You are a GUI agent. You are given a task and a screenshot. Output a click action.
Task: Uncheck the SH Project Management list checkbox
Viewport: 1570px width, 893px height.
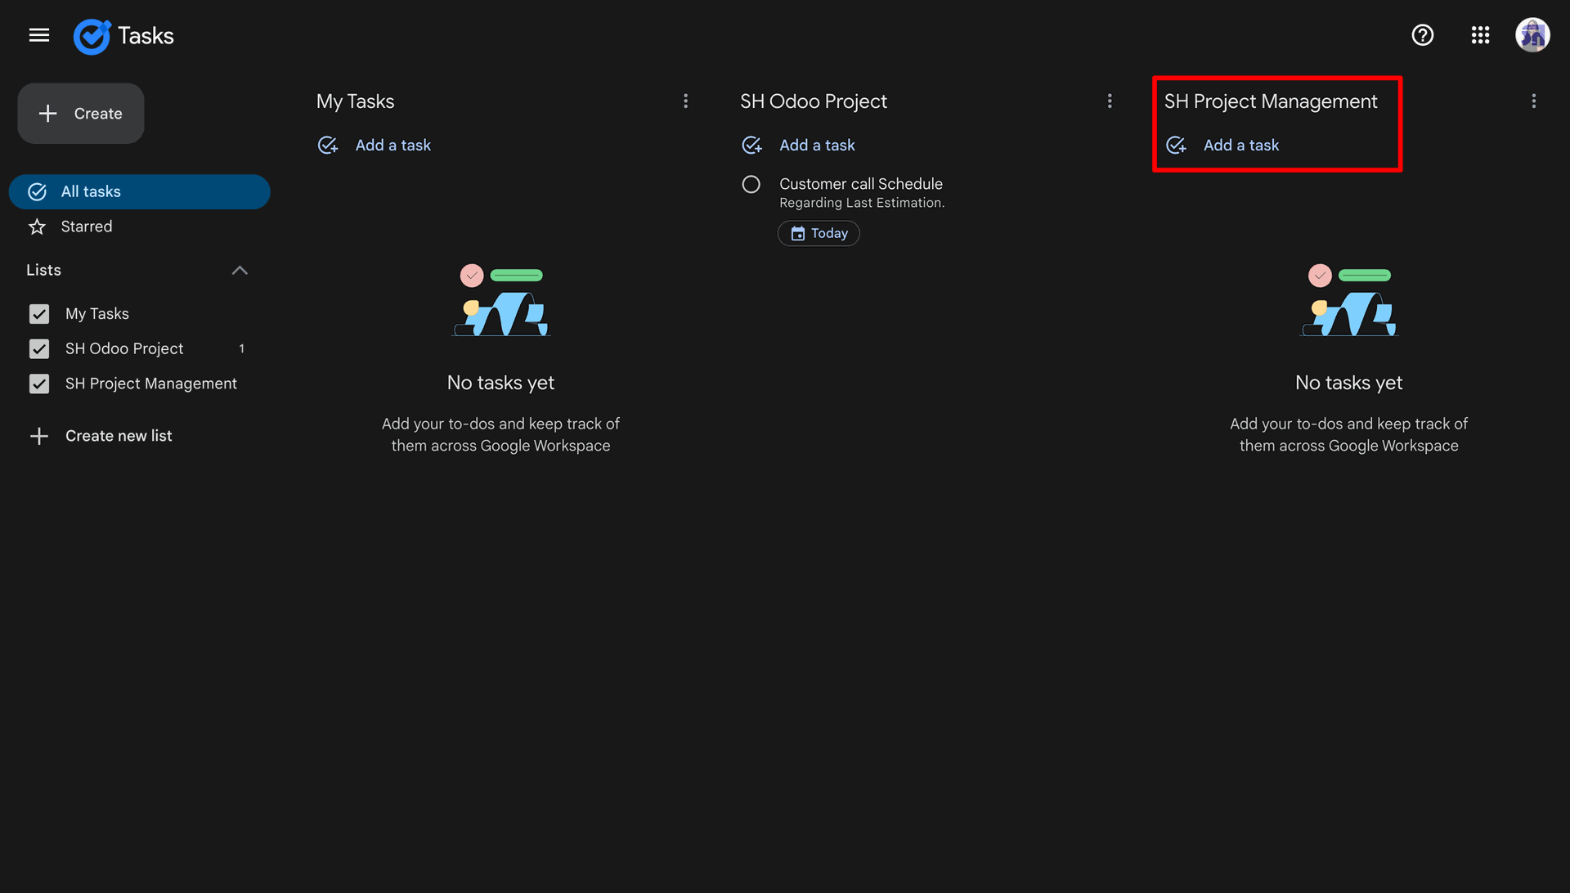(x=39, y=384)
